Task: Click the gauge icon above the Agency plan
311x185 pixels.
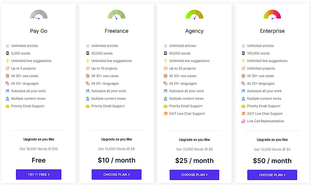Action: point(194,14)
